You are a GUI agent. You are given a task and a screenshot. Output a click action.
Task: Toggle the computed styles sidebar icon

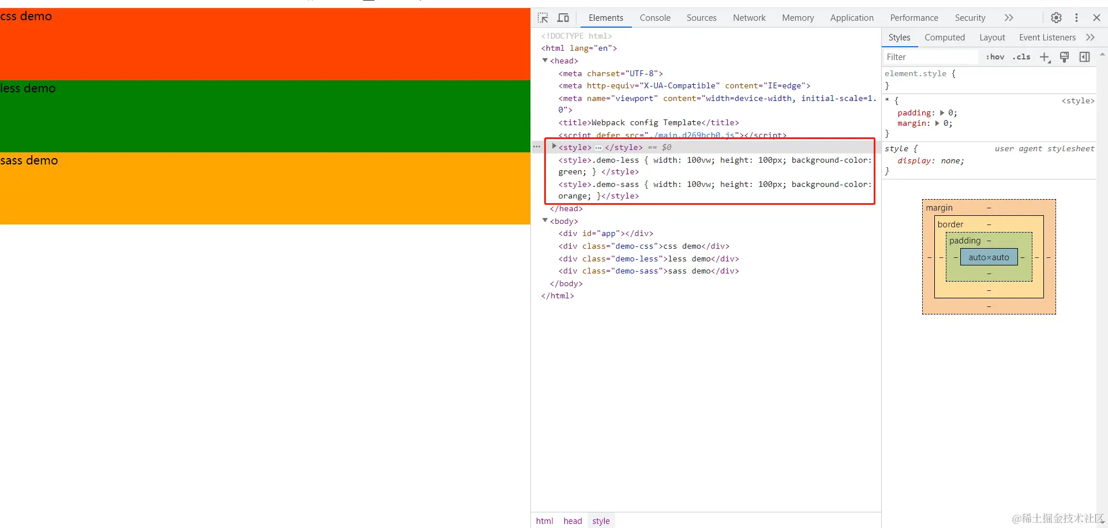coord(1085,57)
